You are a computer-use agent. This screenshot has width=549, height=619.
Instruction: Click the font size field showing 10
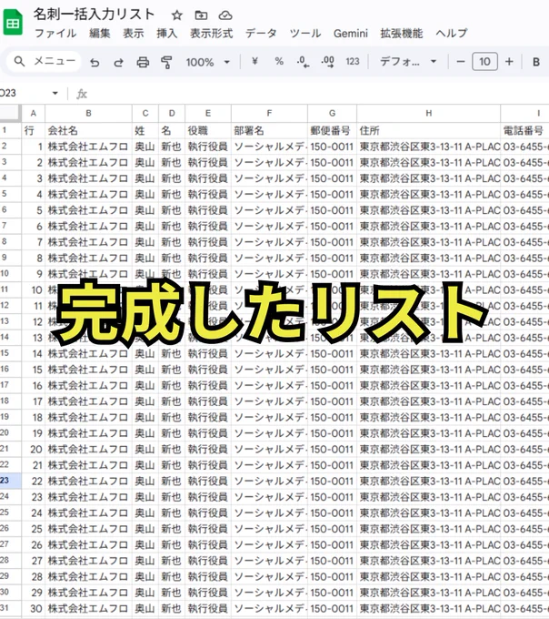tap(484, 62)
